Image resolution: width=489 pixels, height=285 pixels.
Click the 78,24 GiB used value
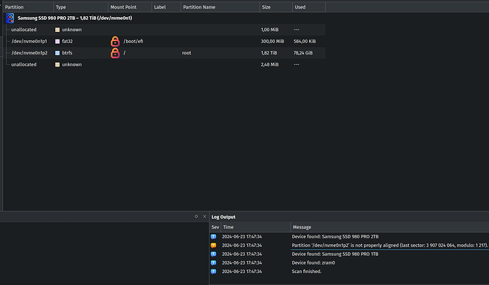(303, 53)
